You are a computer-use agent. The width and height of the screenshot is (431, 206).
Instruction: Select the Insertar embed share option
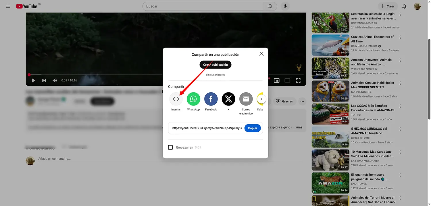coord(176,99)
